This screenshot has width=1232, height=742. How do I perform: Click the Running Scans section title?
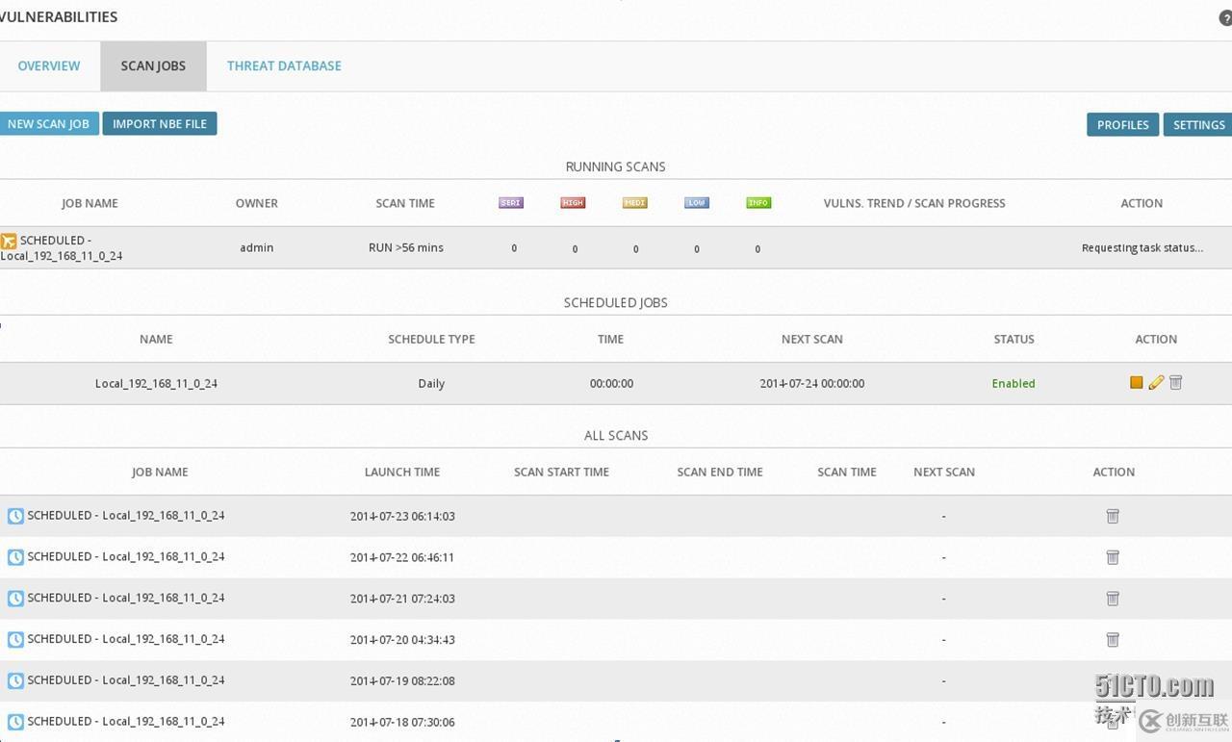(616, 166)
